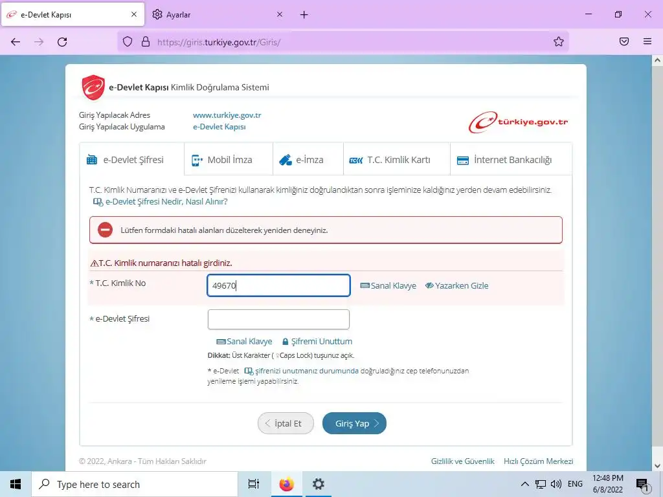Follow the blue e-Devlet Kapısı application link

click(219, 127)
